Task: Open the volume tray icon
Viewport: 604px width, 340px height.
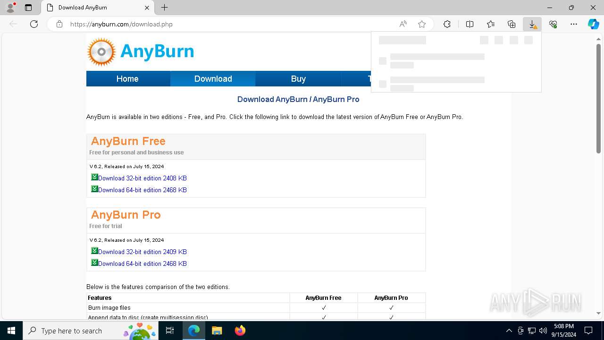Action: [x=543, y=331]
